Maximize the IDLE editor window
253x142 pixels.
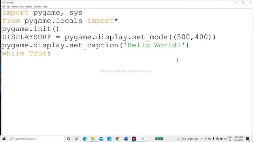click(x=243, y=3)
